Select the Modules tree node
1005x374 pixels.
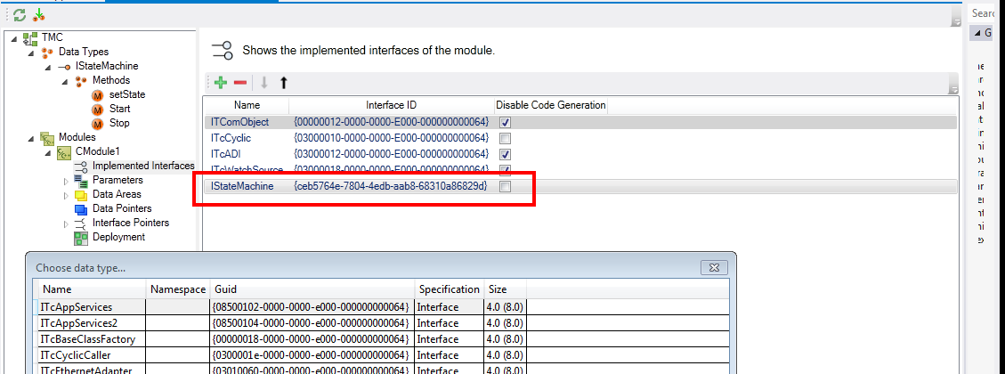(77, 136)
